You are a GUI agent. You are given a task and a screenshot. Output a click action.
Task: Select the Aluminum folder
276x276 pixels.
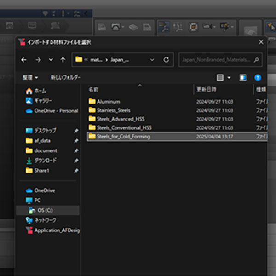click(x=109, y=102)
